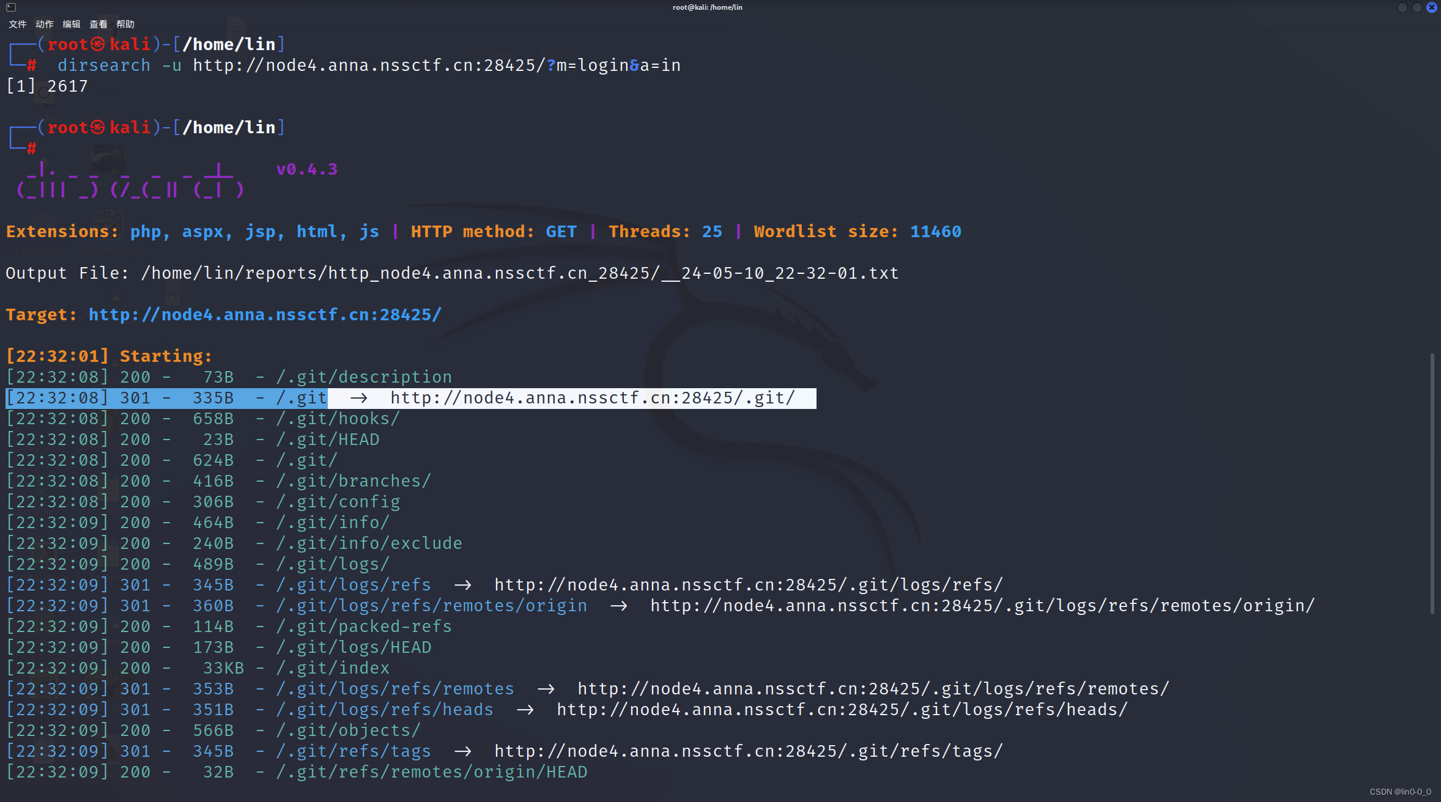This screenshot has width=1441, height=802.
Task: Click the /.git/index 33KB result entry
Action: (x=333, y=668)
